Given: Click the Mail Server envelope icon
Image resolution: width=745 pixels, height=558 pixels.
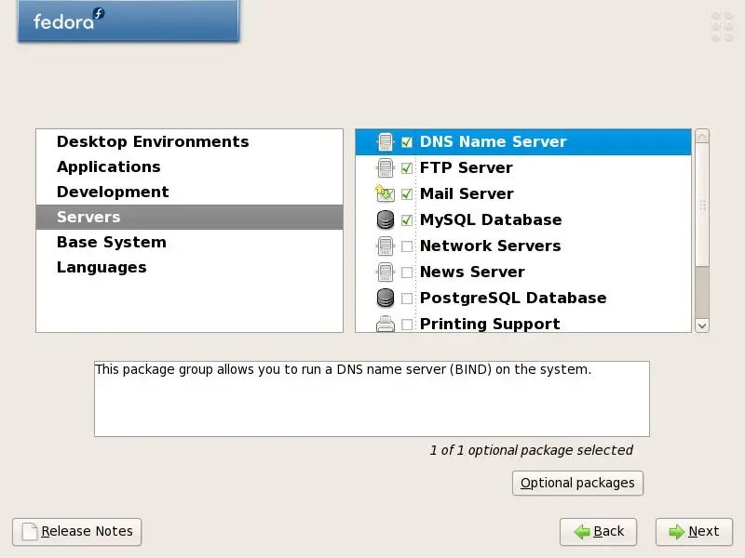Looking at the screenshot, I should [386, 193].
